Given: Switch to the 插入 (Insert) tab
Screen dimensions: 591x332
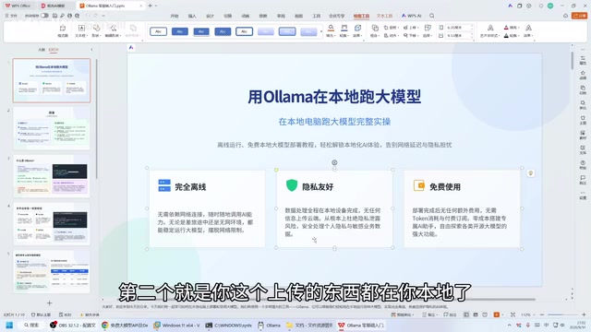Looking at the screenshot, I should pos(192,16).
